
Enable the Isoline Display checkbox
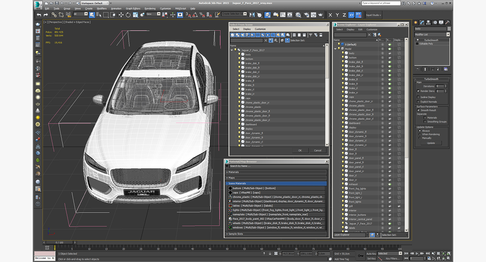point(418,97)
